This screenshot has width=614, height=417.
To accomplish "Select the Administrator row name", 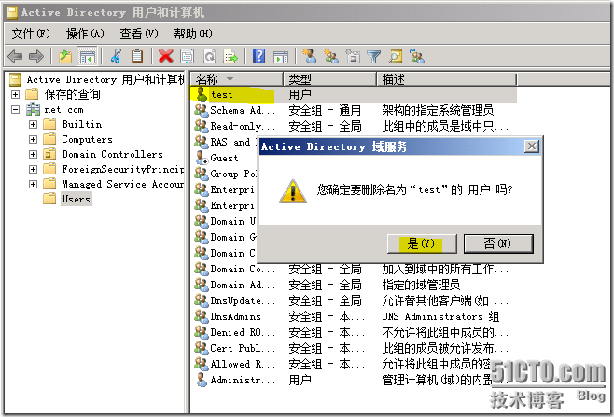I will tap(243, 380).
